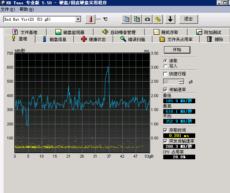Open the 文件(F) menu
Screen dimensions: 230x193
(x=8, y=9)
